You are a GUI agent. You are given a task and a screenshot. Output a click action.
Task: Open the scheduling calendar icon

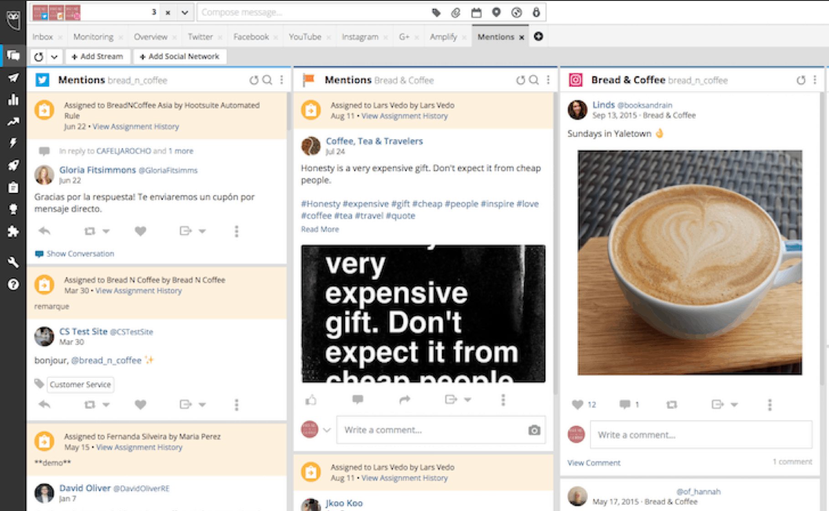coord(476,12)
